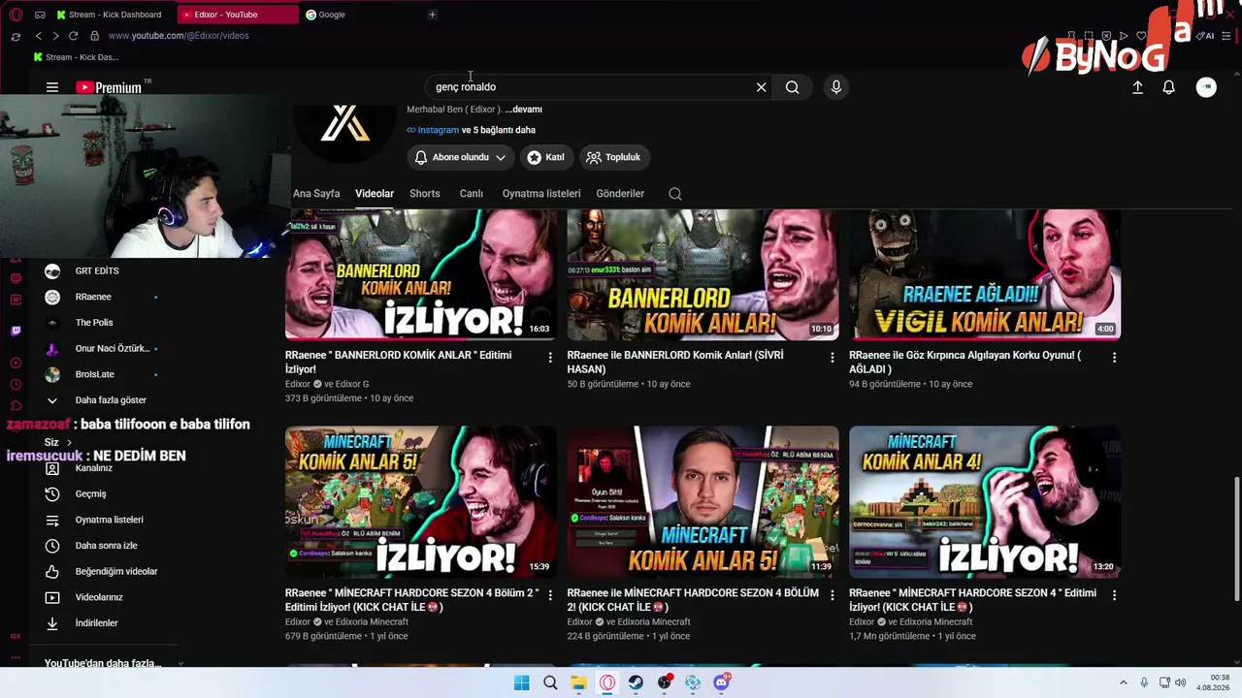Select the Edixor - YouTube tab
Image resolution: width=1242 pixels, height=698 pixels.
[238, 15]
